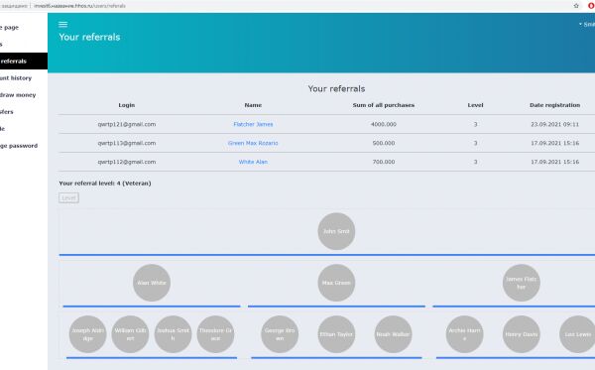Open change password in the sidebar
595x370 pixels.
click(x=19, y=146)
